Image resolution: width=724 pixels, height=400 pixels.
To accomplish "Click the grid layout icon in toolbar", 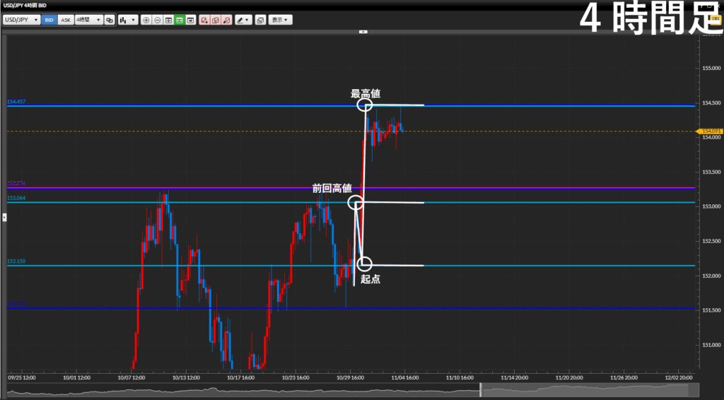I will (168, 20).
